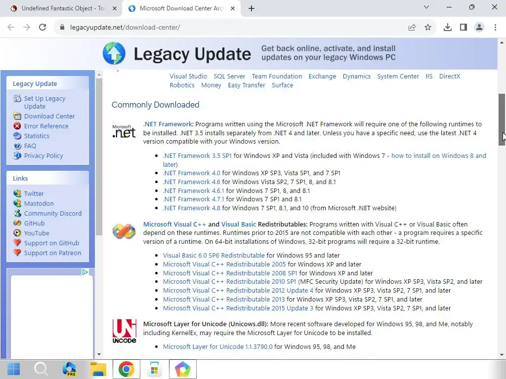Open the Robotics category link
The width and height of the screenshot is (506, 379).
[182, 85]
